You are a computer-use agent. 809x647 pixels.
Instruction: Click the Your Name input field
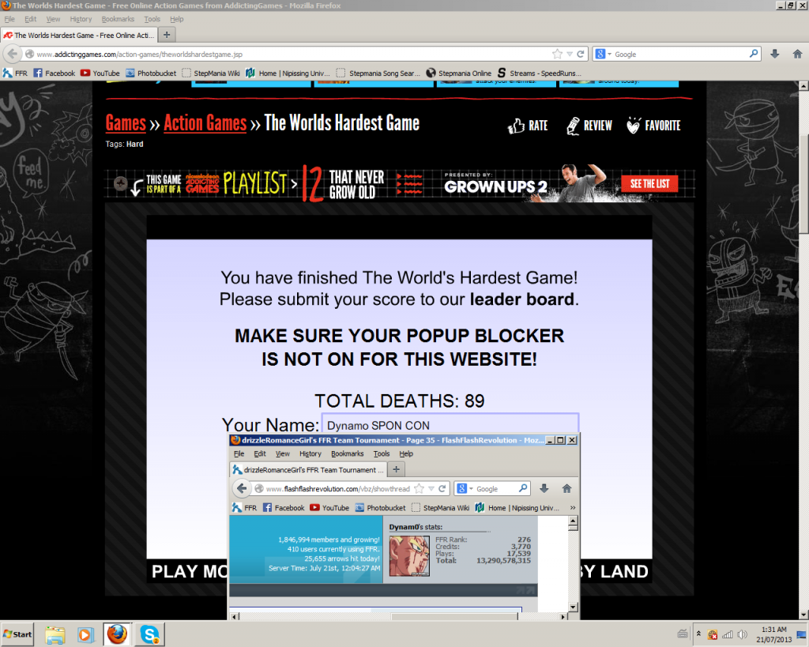[450, 425]
